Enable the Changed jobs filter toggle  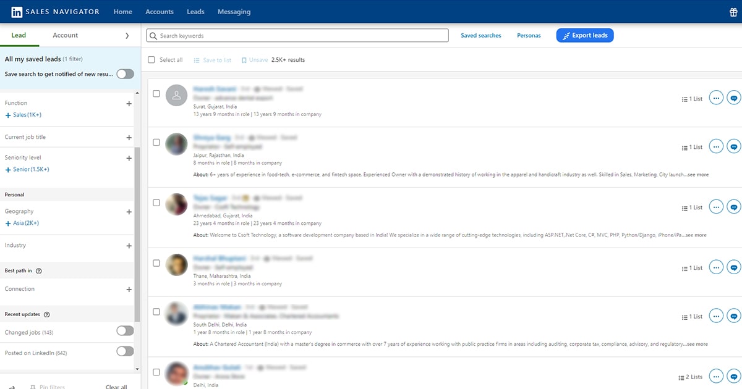[125, 331]
